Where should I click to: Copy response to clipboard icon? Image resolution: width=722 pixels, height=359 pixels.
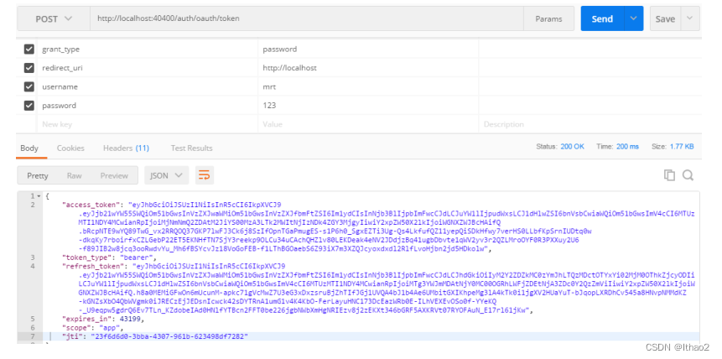[669, 175]
